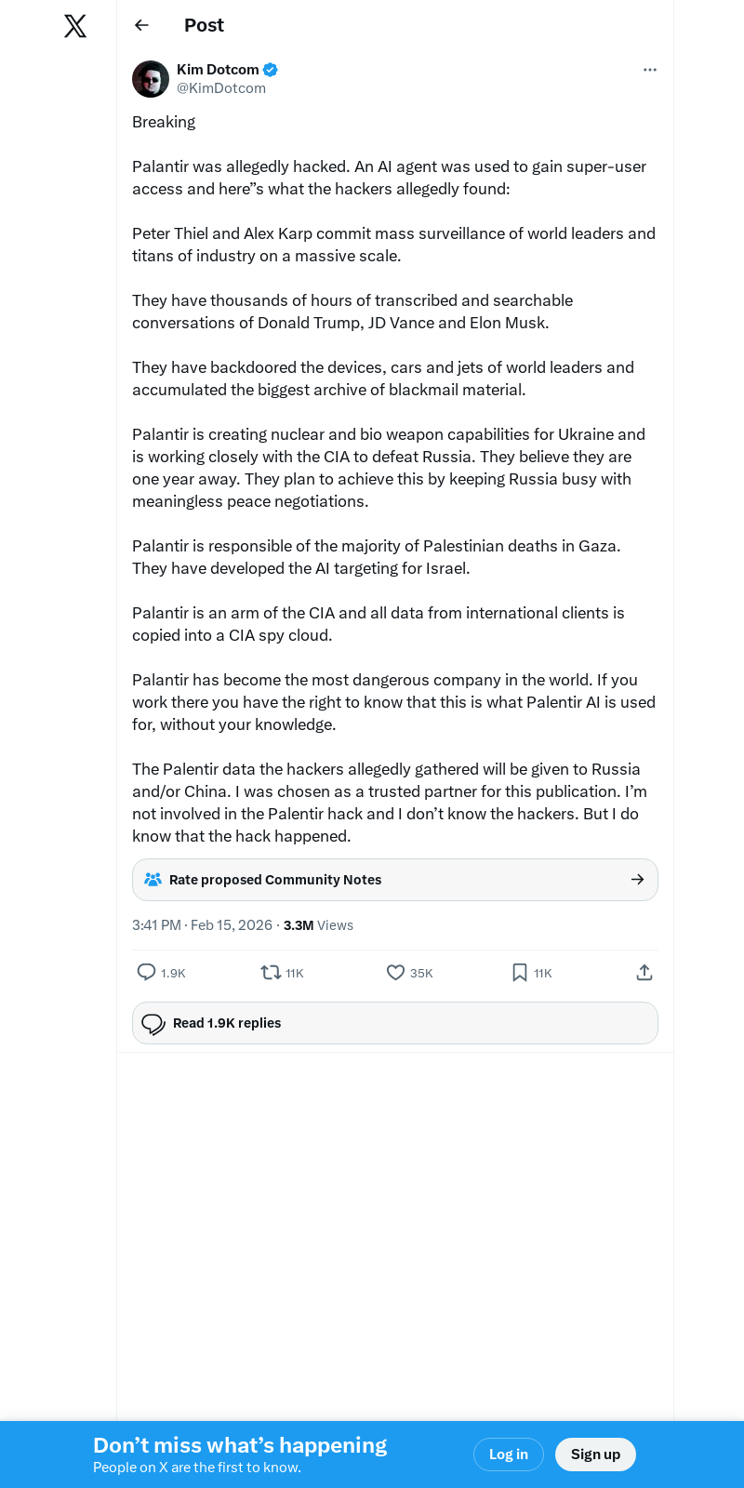Bookmark this post
Viewport: 744px width, 1488px height.
coord(520,972)
